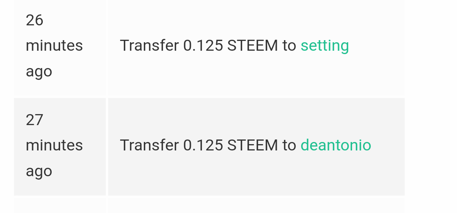
Task: Click the STEEM label in the deantonio transfer
Action: click(x=252, y=145)
